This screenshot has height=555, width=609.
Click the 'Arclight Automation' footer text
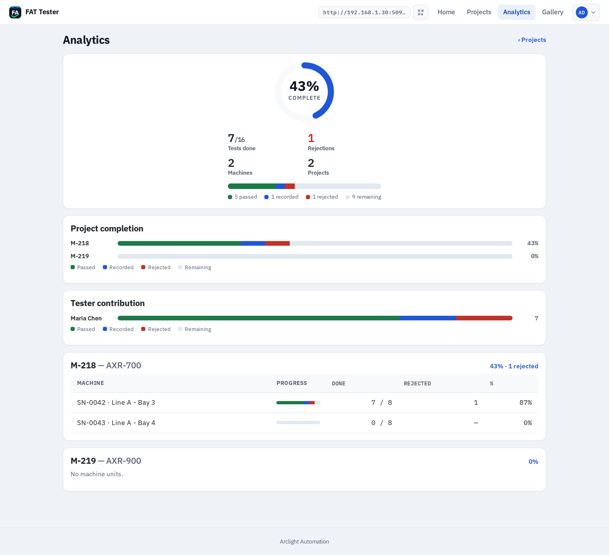(304, 542)
